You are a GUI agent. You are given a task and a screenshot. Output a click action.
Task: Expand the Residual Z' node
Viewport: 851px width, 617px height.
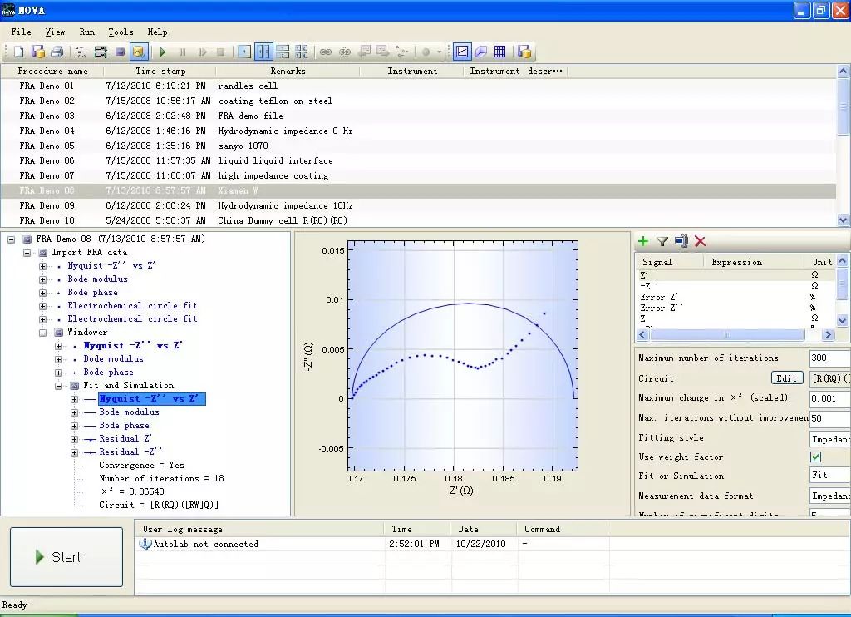point(74,439)
